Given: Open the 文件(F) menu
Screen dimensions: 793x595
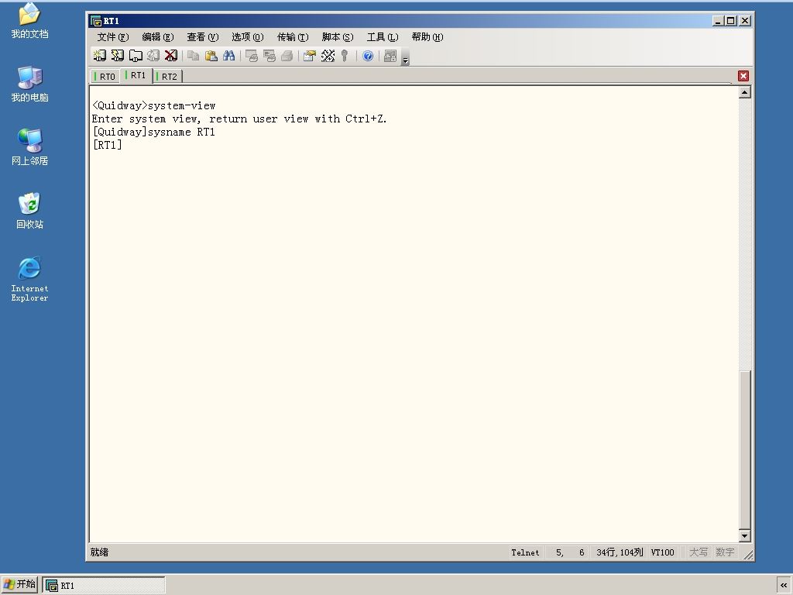Looking at the screenshot, I should tap(113, 37).
